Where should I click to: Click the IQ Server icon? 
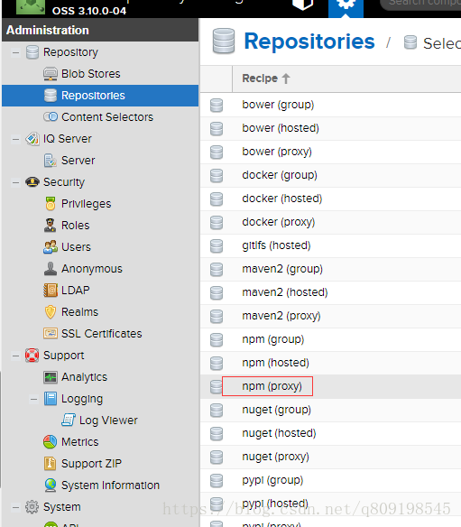32,139
